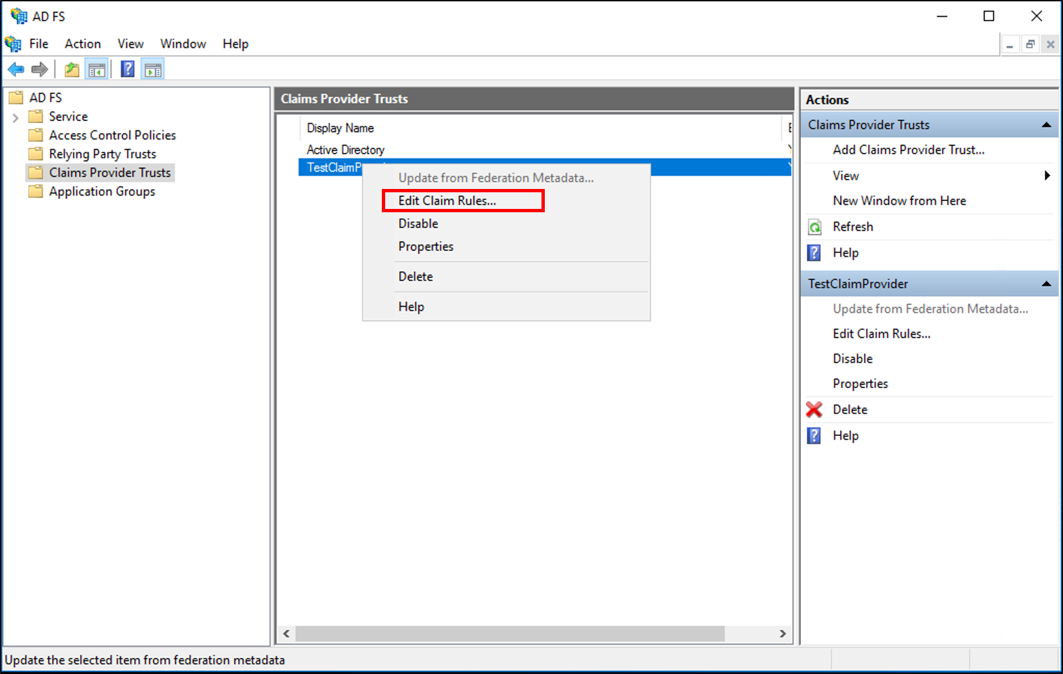The image size is (1063, 674).
Task: Click red X Delete icon in Actions pane
Action: coord(814,410)
